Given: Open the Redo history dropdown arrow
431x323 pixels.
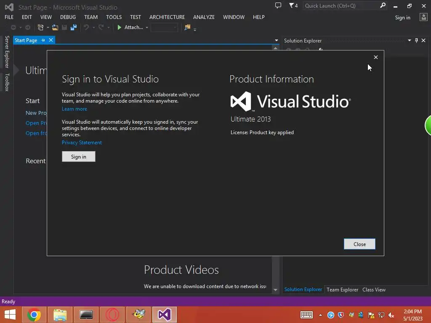Looking at the screenshot, I should [109, 27].
